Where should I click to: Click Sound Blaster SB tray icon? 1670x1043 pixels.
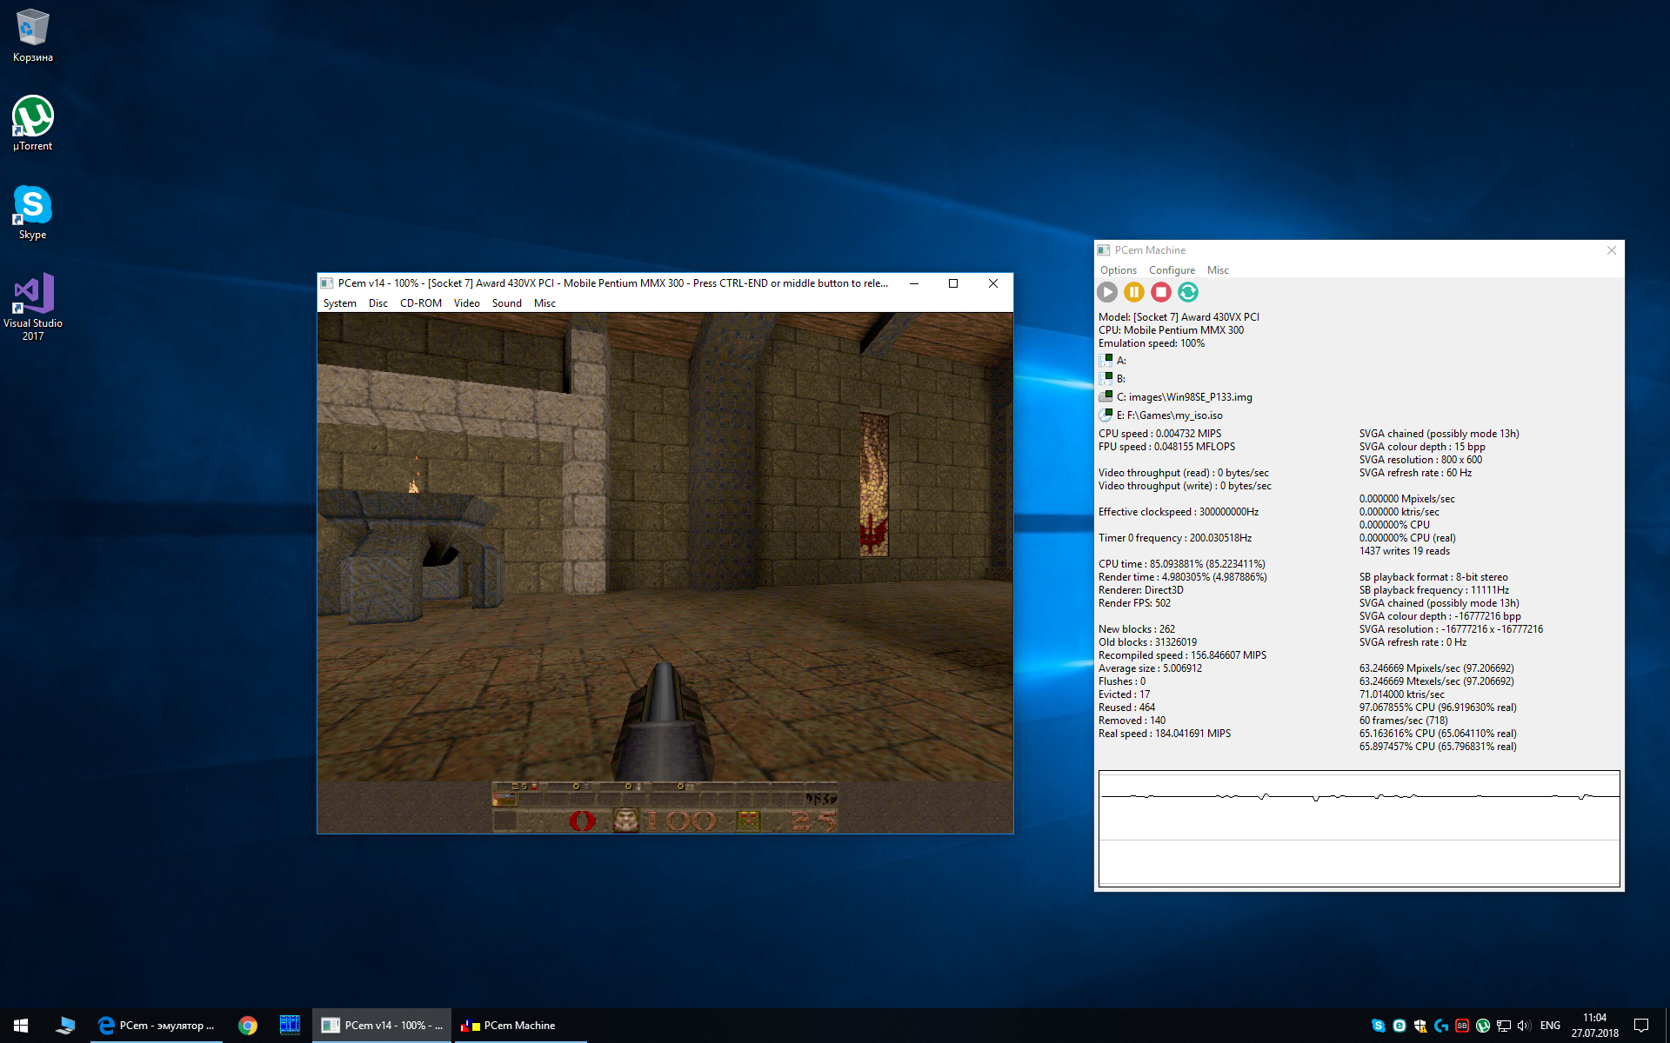[1462, 1026]
